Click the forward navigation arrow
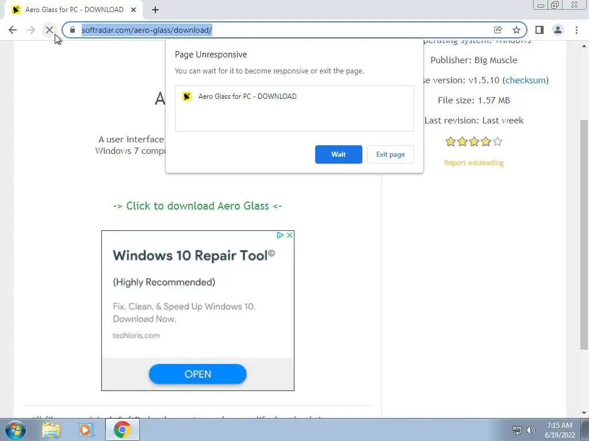 (31, 30)
